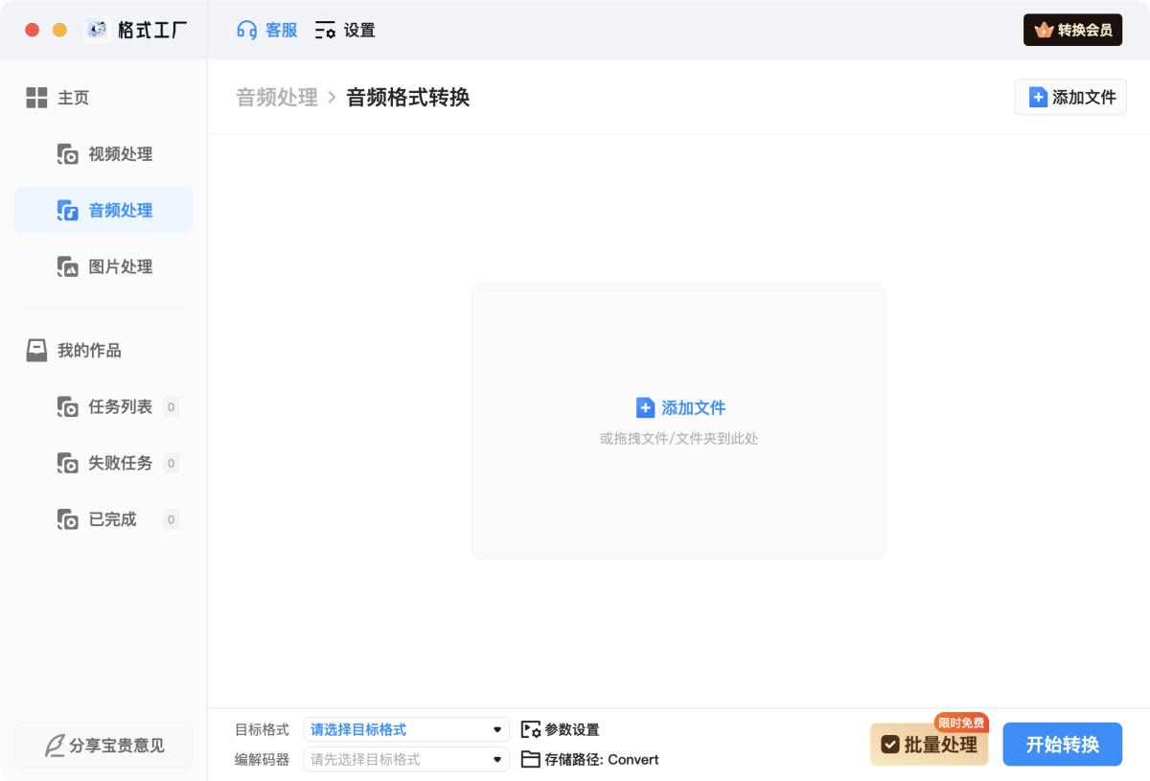The width and height of the screenshot is (1150, 781).
Task: Open 参数设置 parameter settings
Action: coord(569,728)
